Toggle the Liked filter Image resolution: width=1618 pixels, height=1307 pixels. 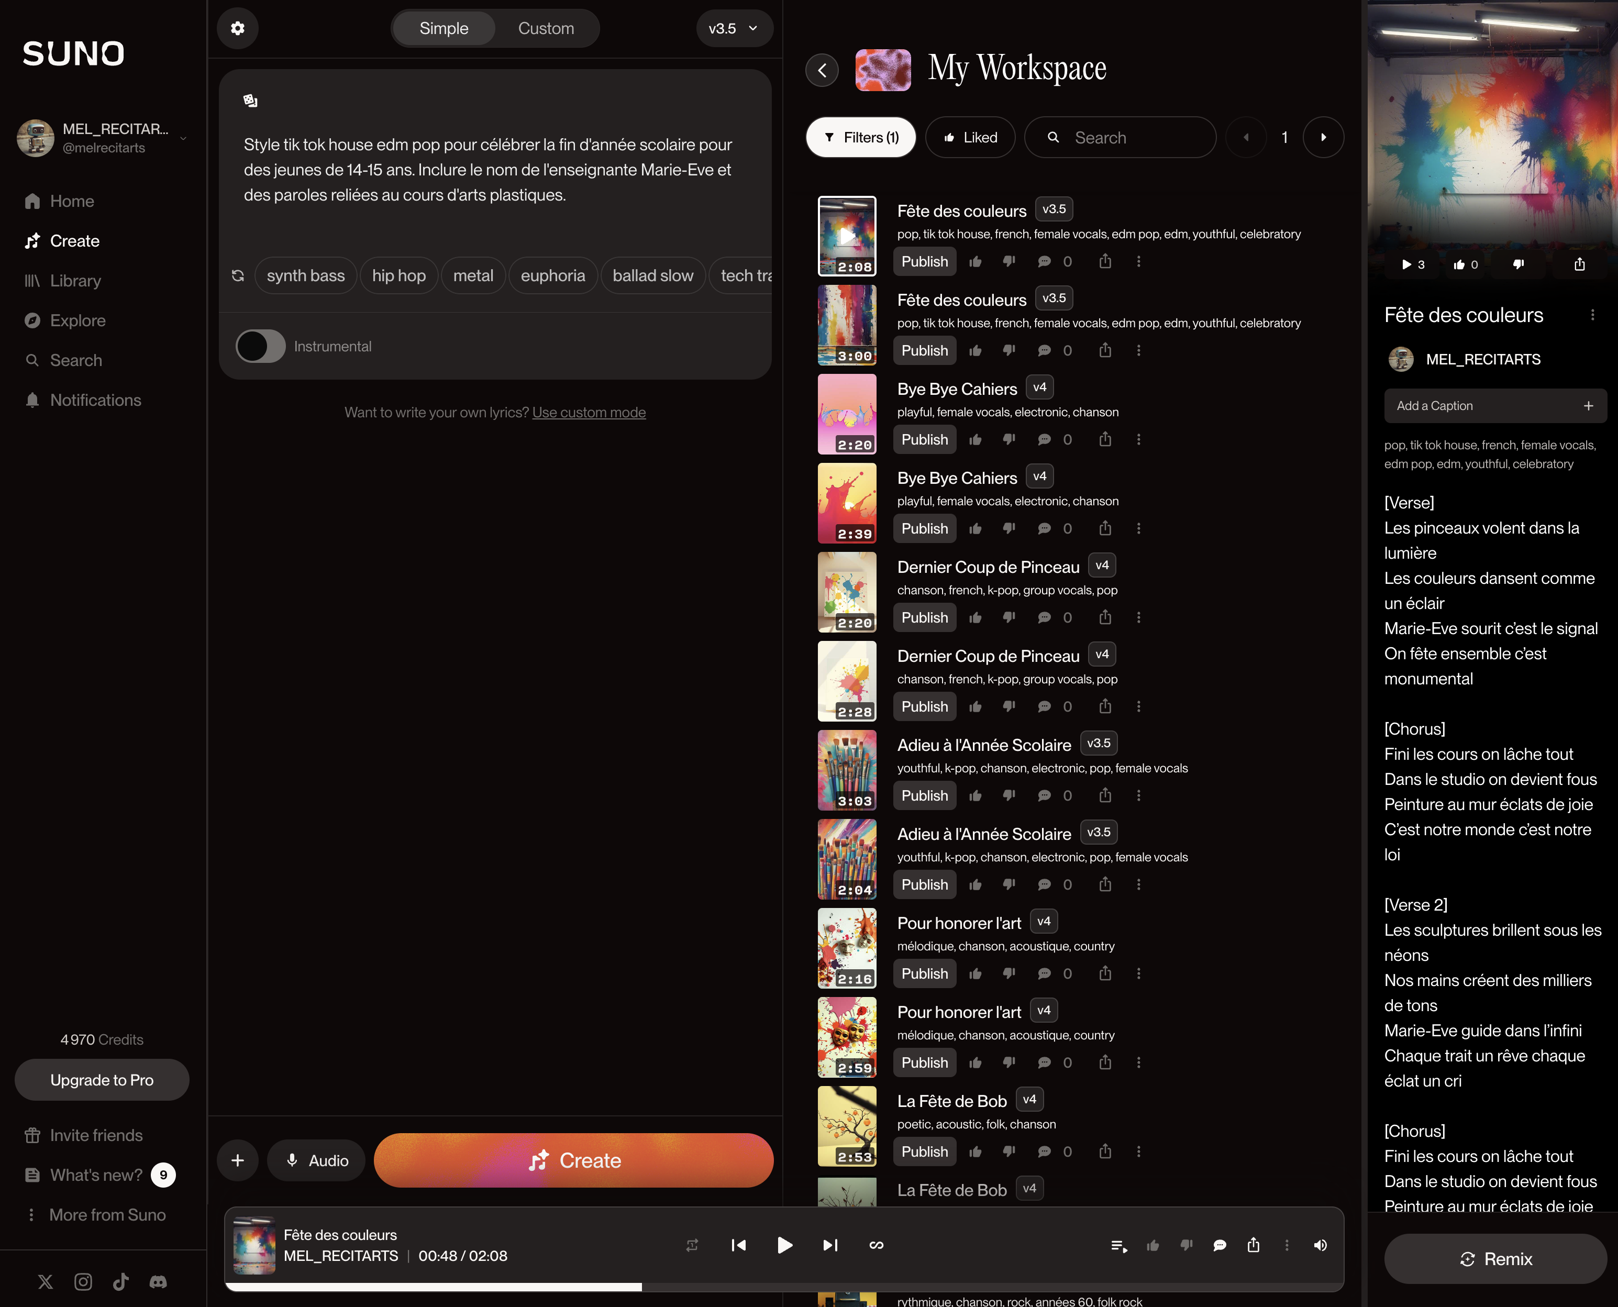[970, 137]
